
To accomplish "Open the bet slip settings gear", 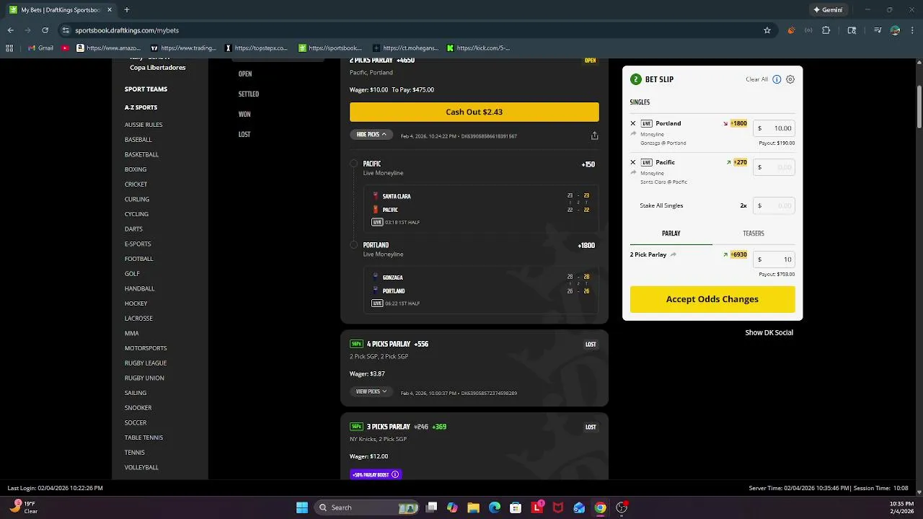I will [790, 79].
